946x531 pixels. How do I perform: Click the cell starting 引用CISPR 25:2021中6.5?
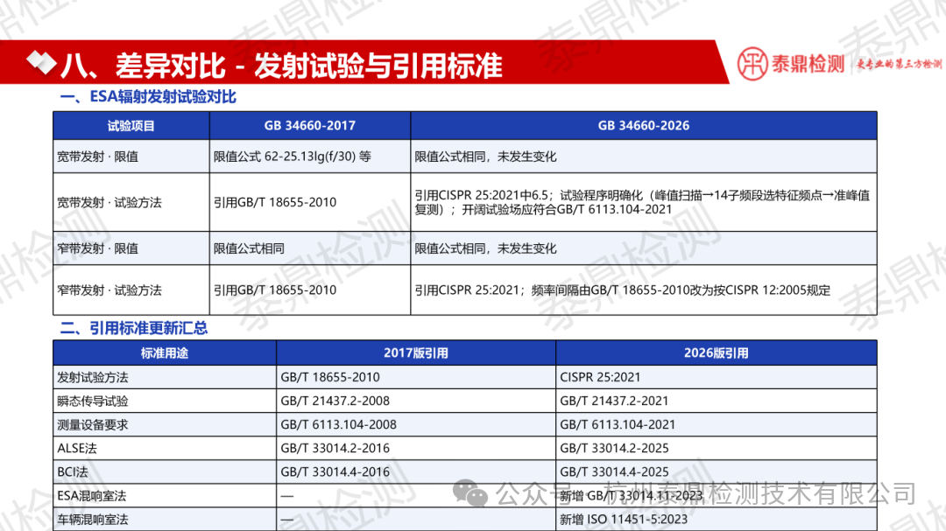pos(644,203)
